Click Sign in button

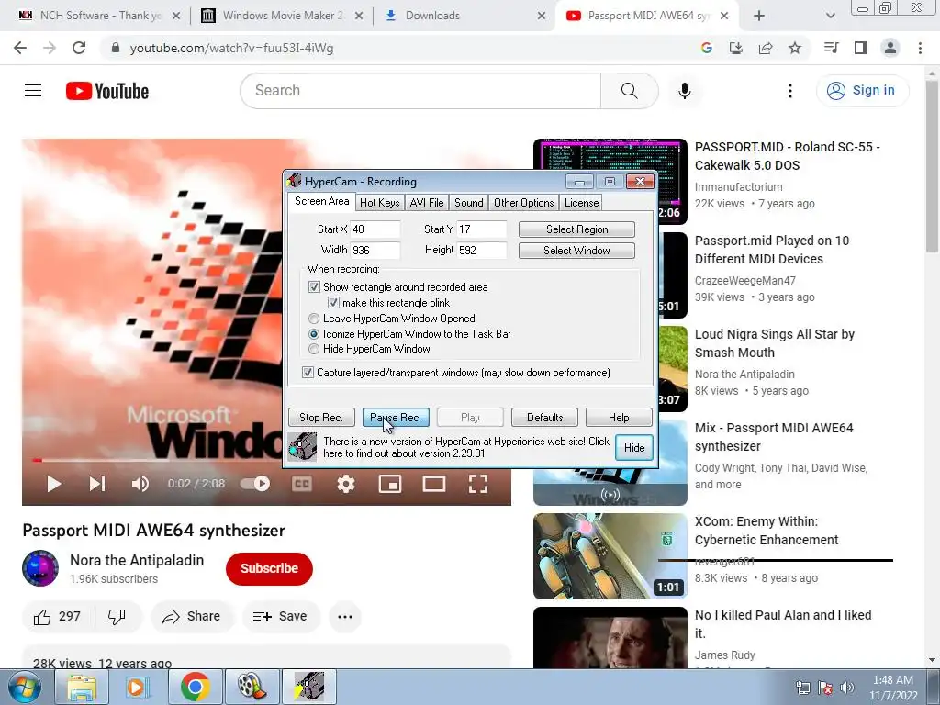[x=863, y=91]
